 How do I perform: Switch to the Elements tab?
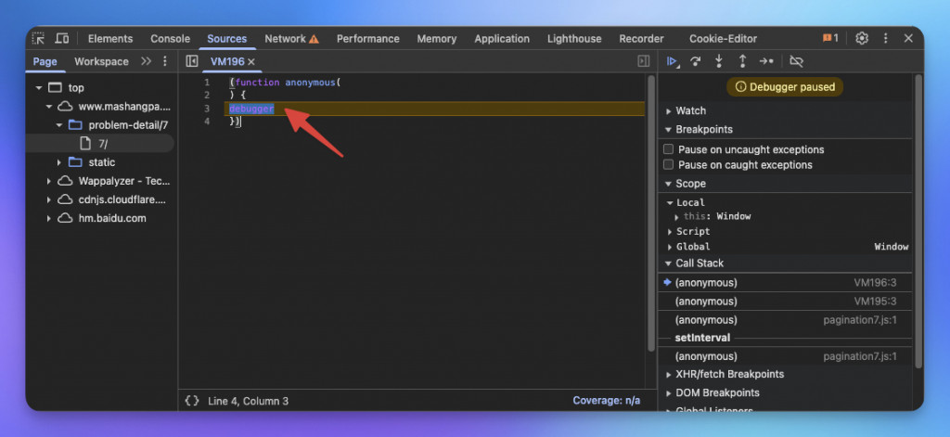pos(110,39)
